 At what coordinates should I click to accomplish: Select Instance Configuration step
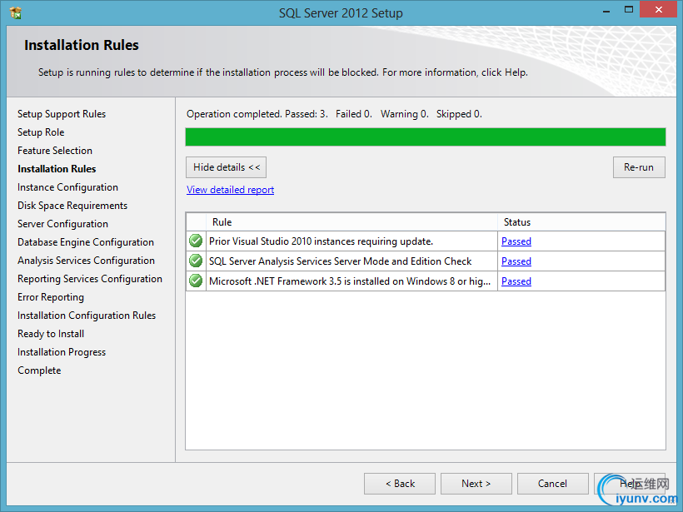click(67, 187)
